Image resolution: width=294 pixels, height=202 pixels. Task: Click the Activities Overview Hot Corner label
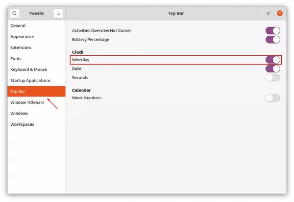[x=101, y=30]
